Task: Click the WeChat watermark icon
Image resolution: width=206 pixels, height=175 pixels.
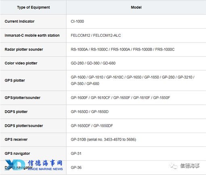Action: 174,166
